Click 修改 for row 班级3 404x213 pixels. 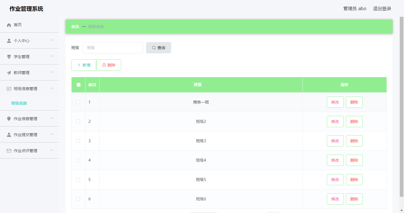(x=335, y=141)
